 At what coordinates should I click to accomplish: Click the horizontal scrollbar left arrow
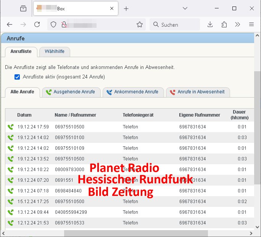(3, 233)
